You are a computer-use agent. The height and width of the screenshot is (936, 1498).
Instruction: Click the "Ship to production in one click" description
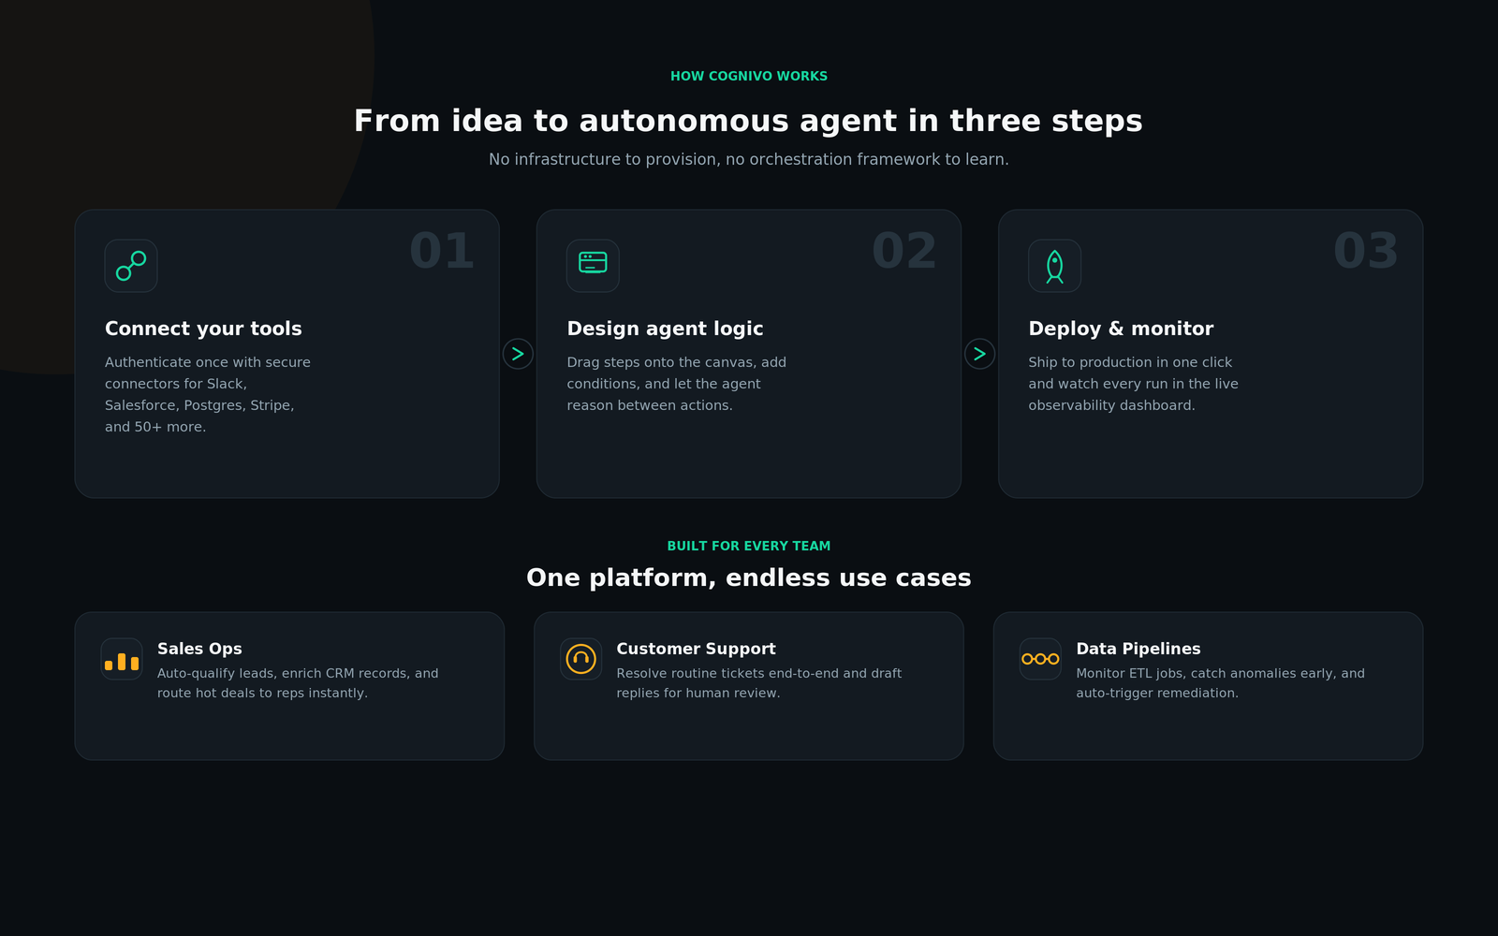(1133, 384)
